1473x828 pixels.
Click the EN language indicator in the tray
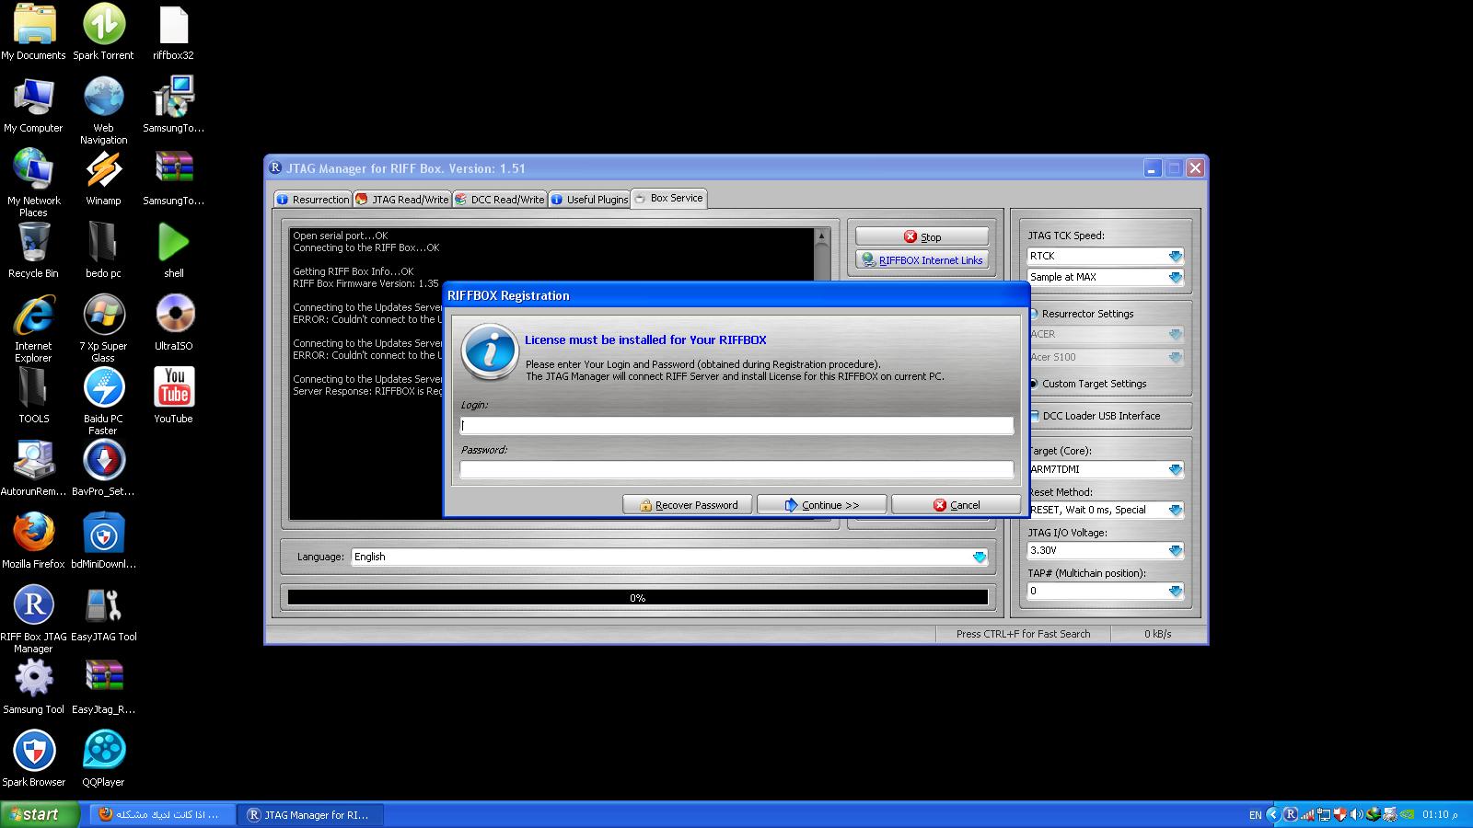point(1255,815)
